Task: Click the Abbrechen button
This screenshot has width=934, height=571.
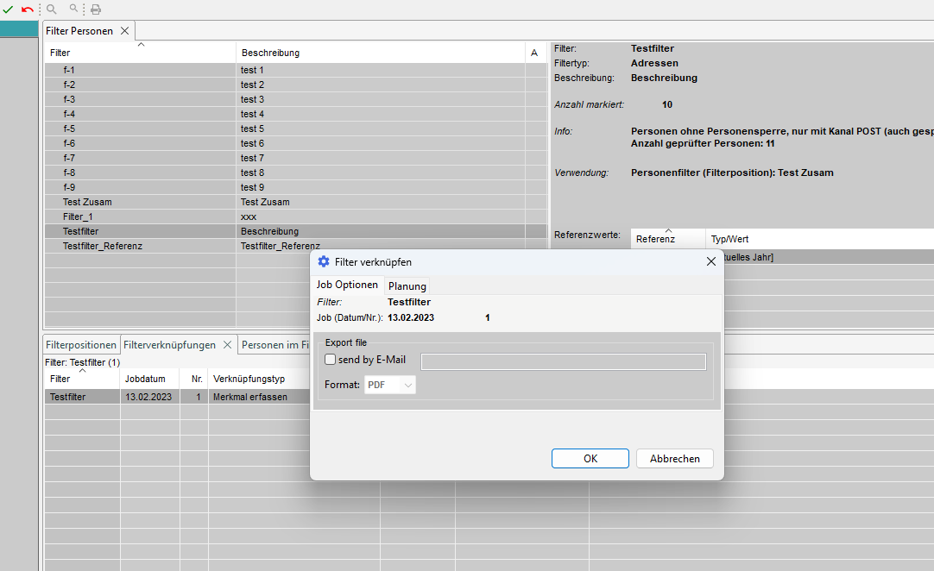Action: coord(674,459)
